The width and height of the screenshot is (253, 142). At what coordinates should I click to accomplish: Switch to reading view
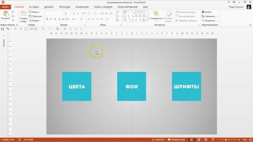pos(206,140)
